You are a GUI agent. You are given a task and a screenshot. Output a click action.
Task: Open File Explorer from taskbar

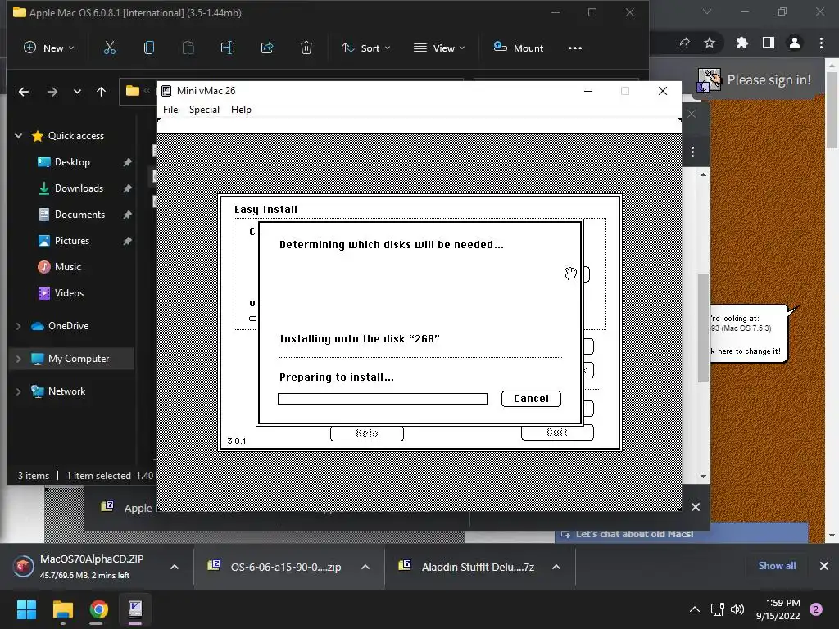coord(62,609)
